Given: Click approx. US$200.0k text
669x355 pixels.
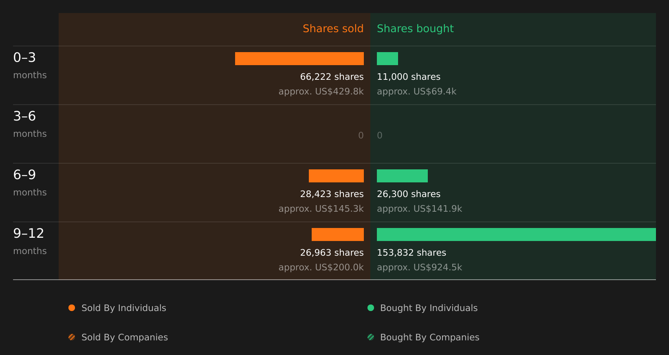Looking at the screenshot, I should click(x=321, y=267).
